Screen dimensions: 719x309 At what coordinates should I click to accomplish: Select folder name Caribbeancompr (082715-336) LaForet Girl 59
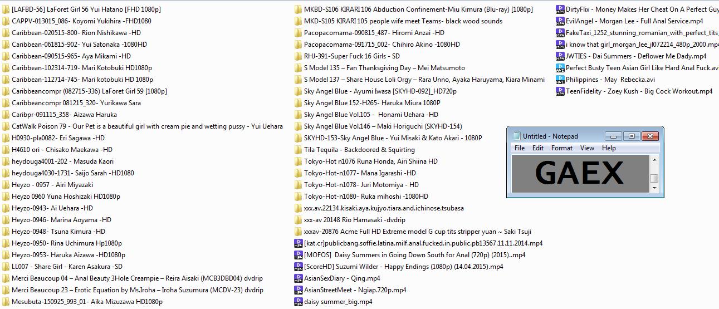pyautogui.click(x=89, y=91)
